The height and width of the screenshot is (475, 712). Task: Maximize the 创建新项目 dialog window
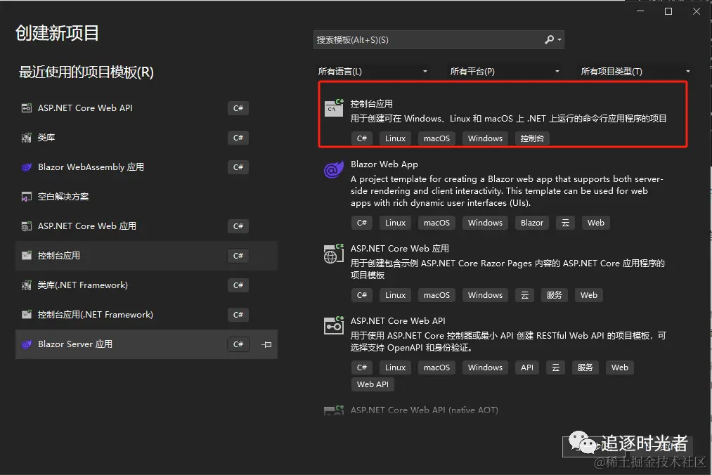(x=668, y=11)
